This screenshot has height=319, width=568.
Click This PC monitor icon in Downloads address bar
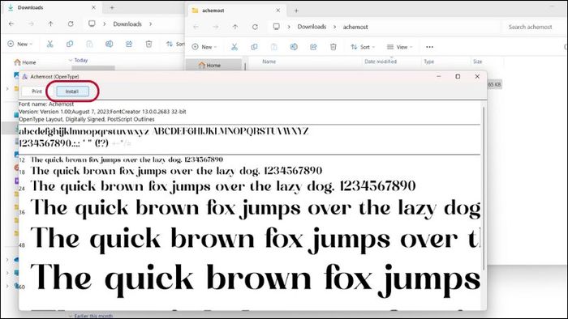92,23
